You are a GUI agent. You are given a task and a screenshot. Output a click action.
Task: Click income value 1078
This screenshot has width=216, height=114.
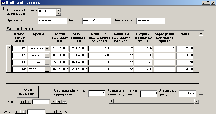pos(185,62)
